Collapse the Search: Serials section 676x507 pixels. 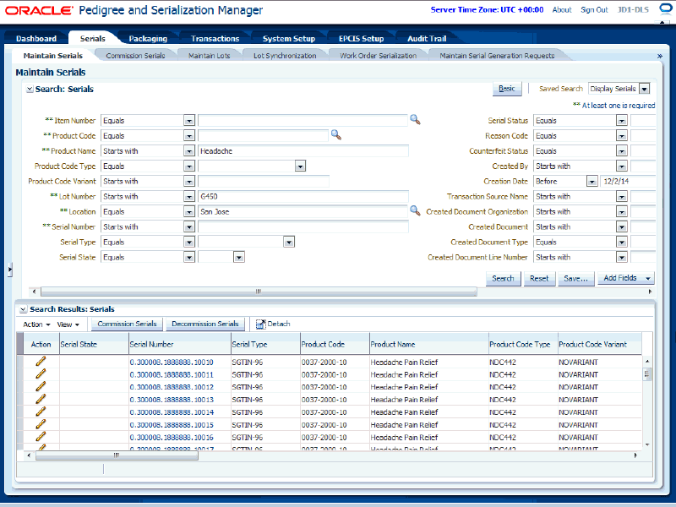30,90
